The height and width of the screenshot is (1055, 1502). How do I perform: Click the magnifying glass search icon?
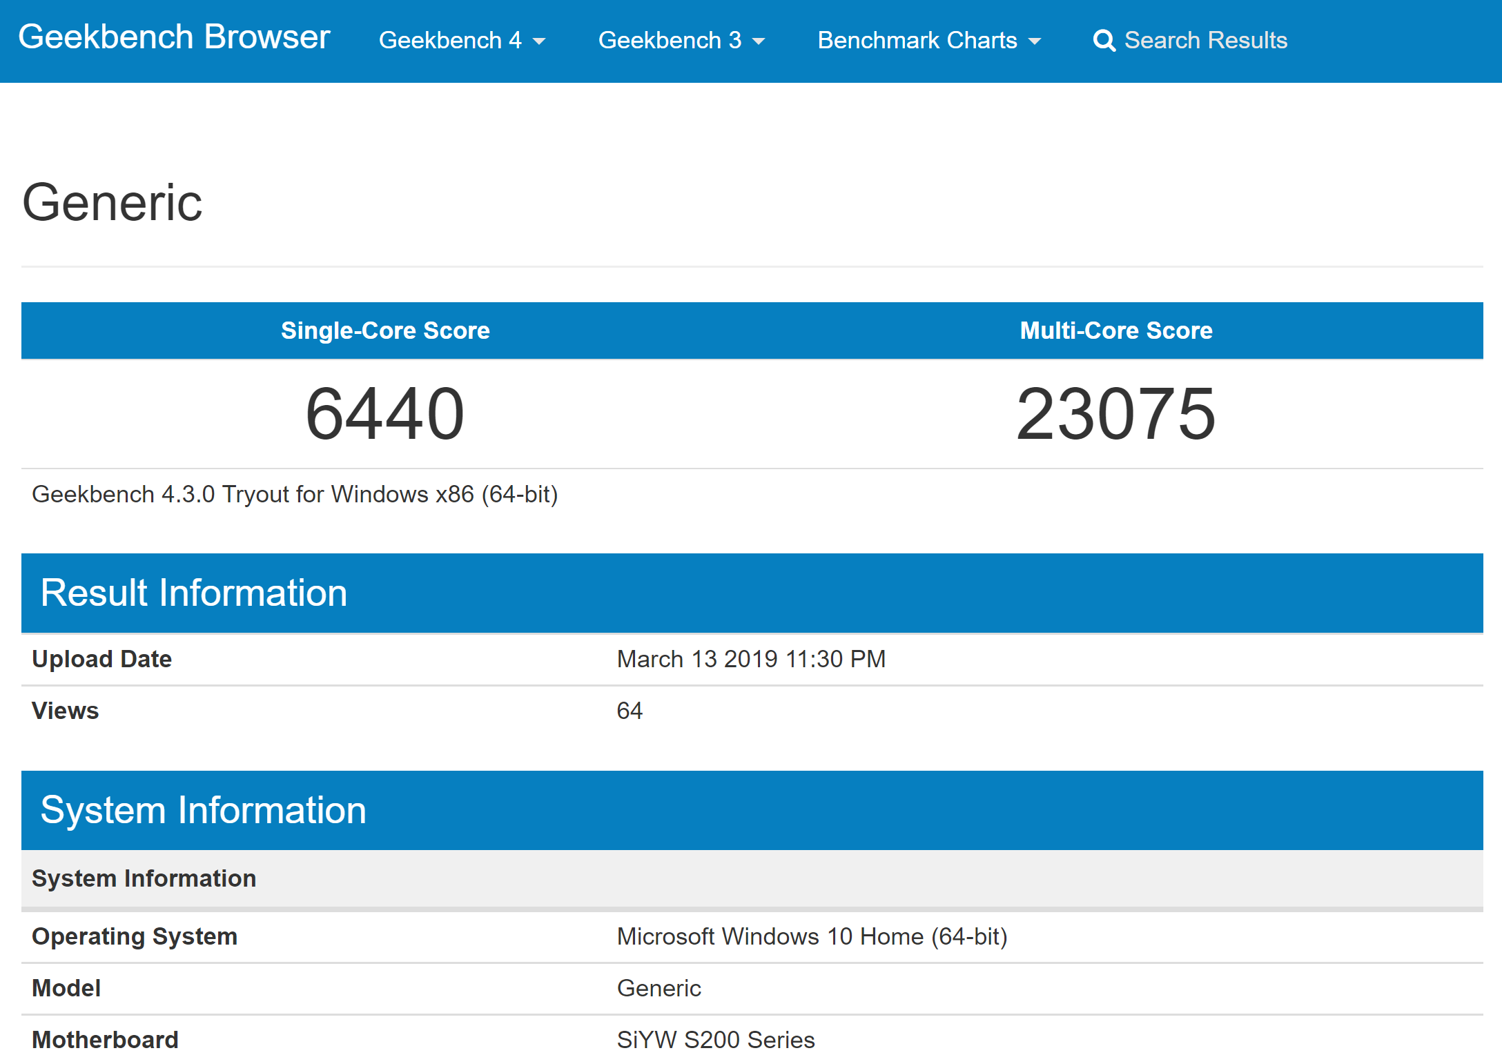coord(1104,41)
